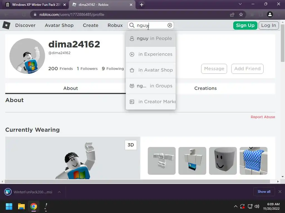The height and width of the screenshot is (213, 285).
Task: Click dima24162's round profile avatar picture
Action: click(x=27, y=56)
